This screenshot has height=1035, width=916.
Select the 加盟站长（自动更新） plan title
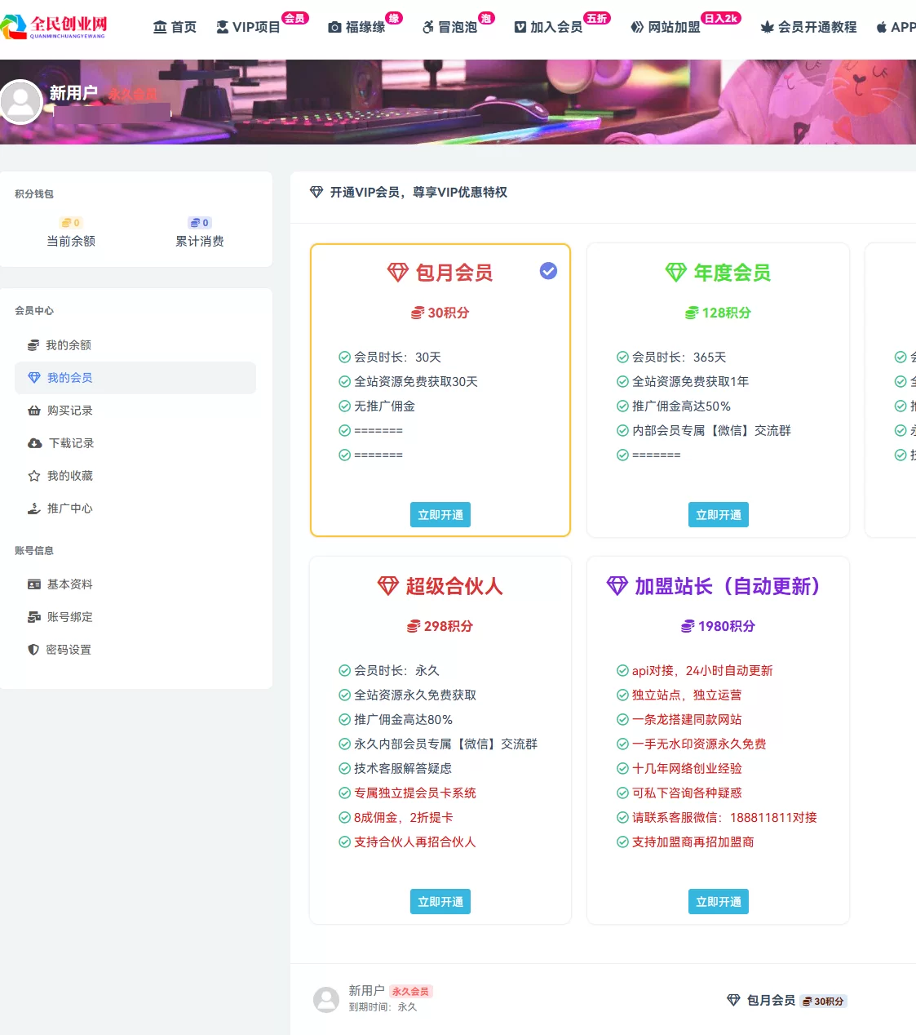(x=728, y=586)
